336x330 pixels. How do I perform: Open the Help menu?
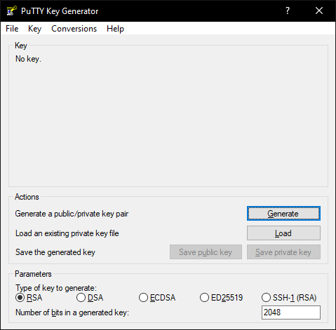click(115, 29)
